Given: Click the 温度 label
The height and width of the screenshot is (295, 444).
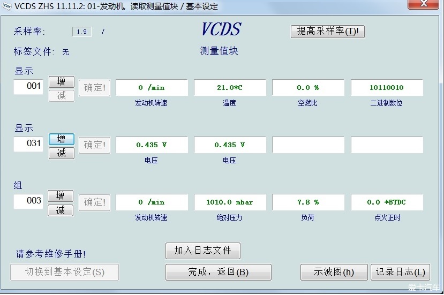Looking at the screenshot, I should [x=229, y=103].
